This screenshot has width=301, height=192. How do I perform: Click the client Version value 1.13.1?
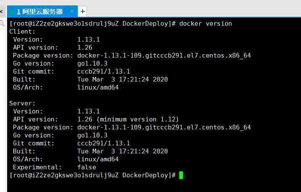click(89, 39)
